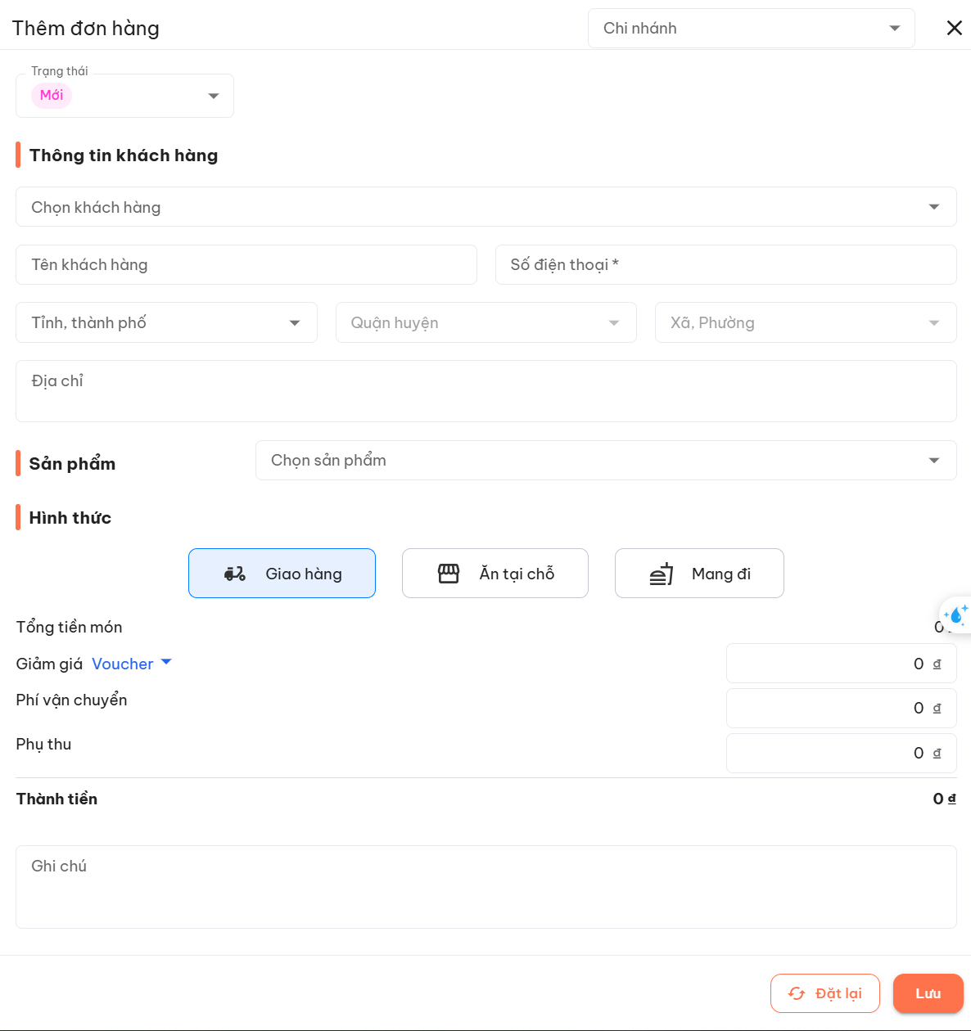
Task: Click into the Địa chỉ address box
Action: point(485,391)
